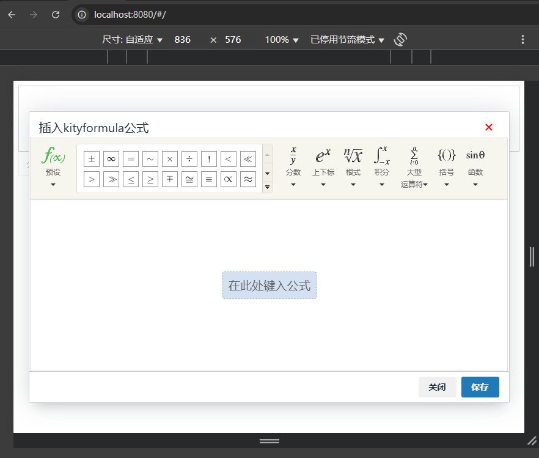View site information icon in address bar
The image size is (539, 458).
[82, 15]
